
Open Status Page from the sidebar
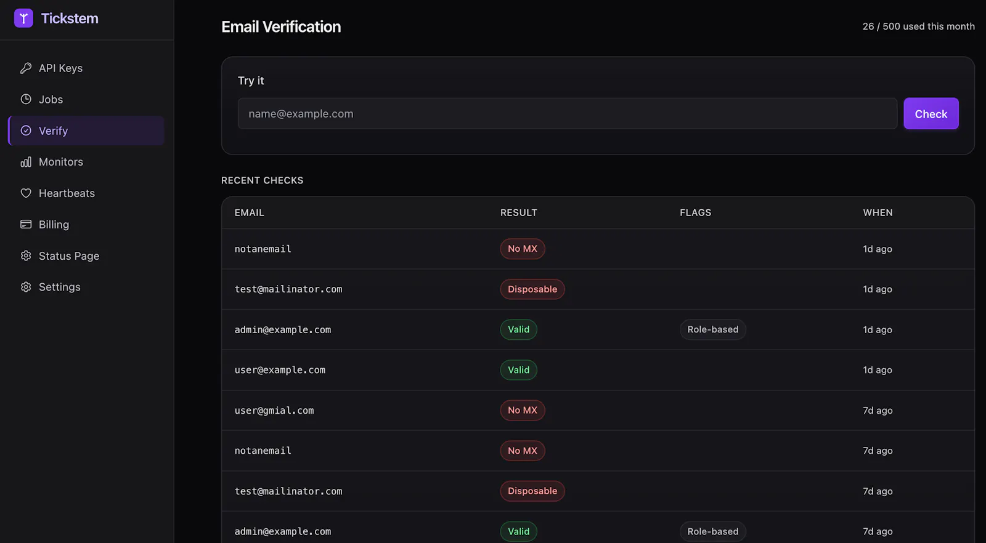tap(86, 255)
